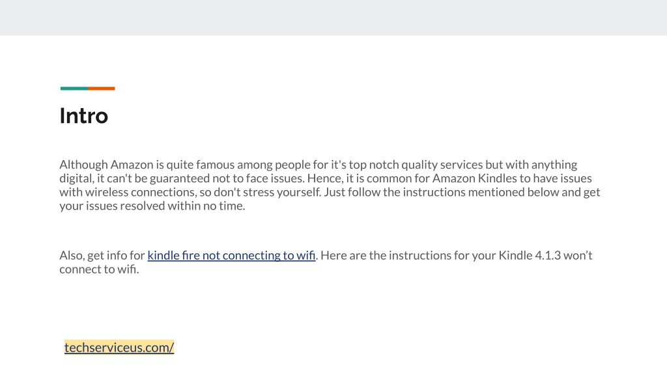Click the word 'guaranteed' in the paragraph
Viewport: 667px width, 375px height.
[x=180, y=178]
